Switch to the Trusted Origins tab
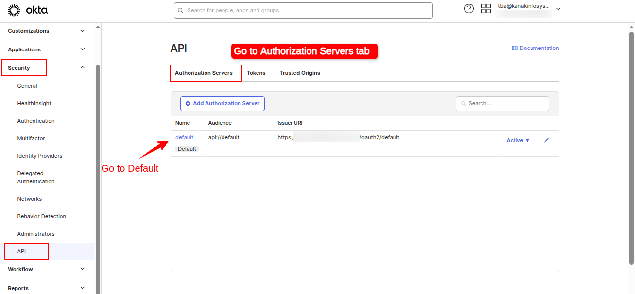The height and width of the screenshot is (294, 635). point(300,73)
